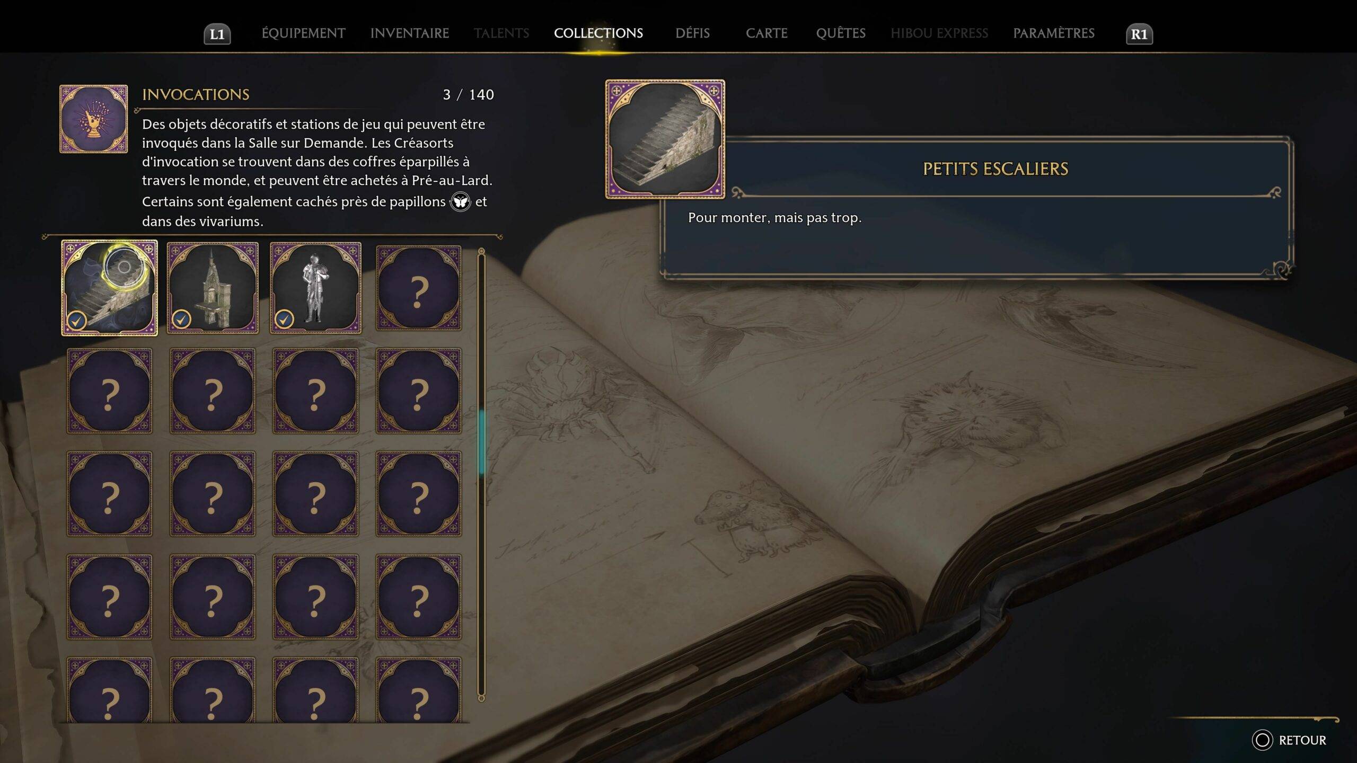Switch to the Inventaire tab
The width and height of the screenshot is (1357, 763).
click(x=410, y=33)
